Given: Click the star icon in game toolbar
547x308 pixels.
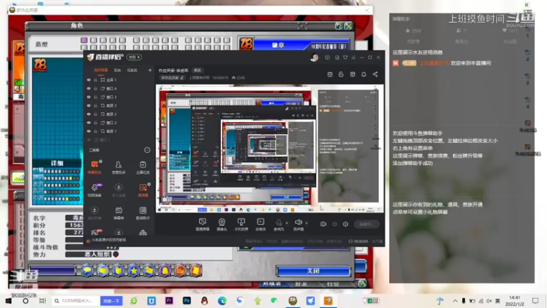Looking at the screenshot, I should pos(134,270).
